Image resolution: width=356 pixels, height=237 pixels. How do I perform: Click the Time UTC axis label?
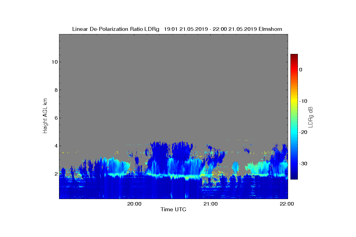[x=173, y=209]
